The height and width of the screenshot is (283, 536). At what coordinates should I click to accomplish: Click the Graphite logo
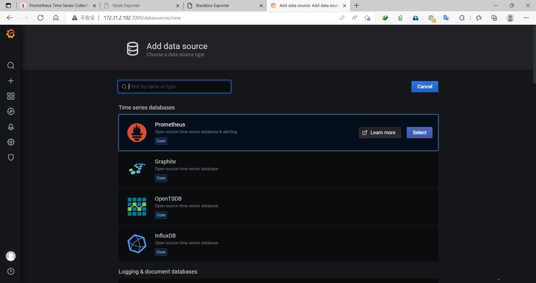pyautogui.click(x=137, y=170)
